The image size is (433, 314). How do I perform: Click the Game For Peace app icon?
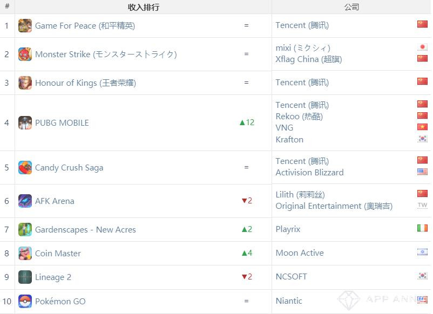(25, 25)
